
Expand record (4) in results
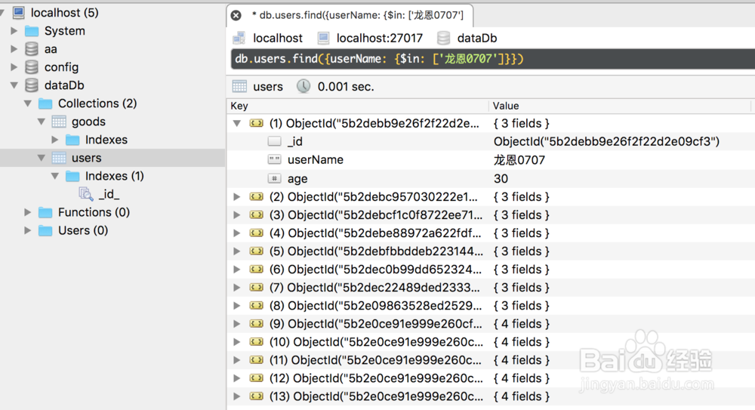(237, 233)
